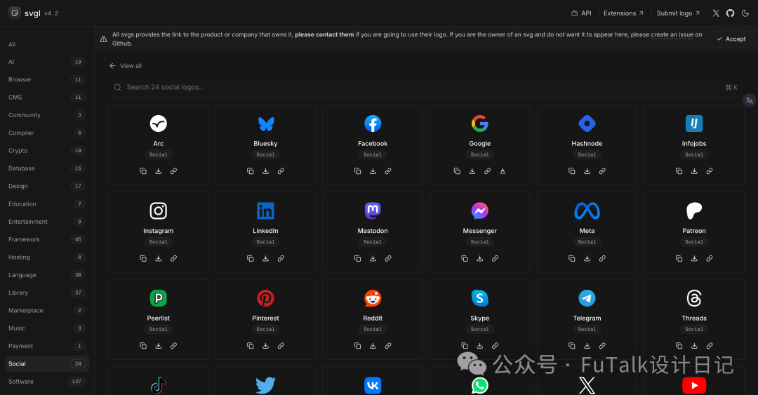Open the Facebook link icon
Screen dimensions: 758x395
388,171
